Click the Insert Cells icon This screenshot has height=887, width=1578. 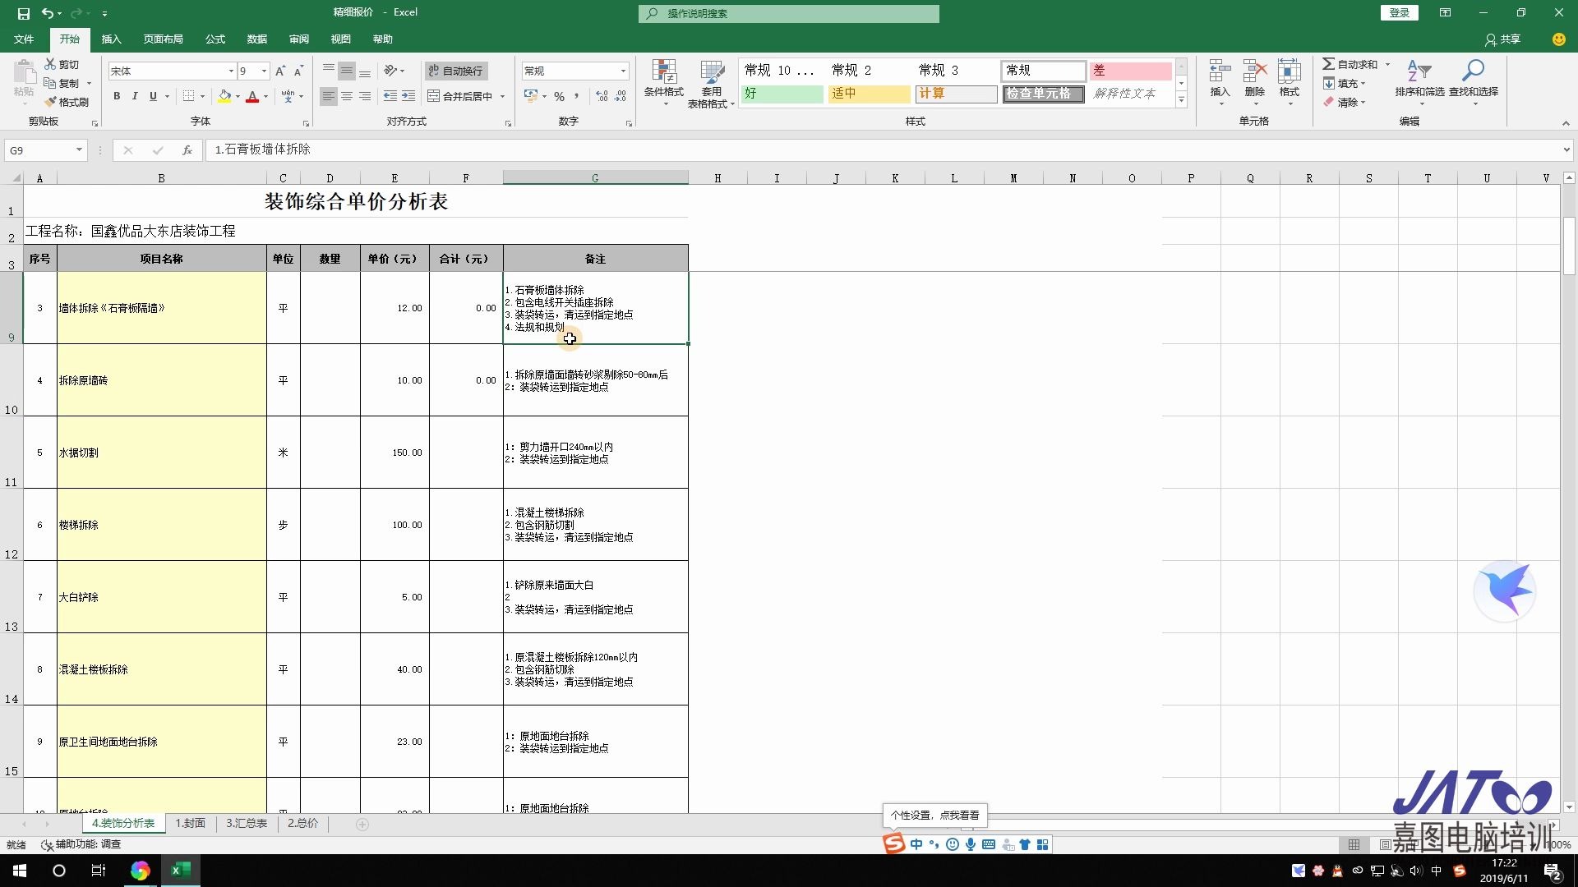pos(1220,72)
